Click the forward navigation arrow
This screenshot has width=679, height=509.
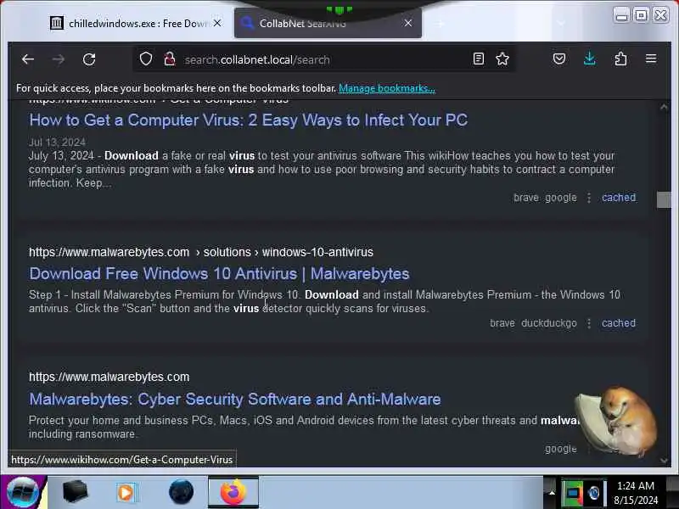(59, 59)
